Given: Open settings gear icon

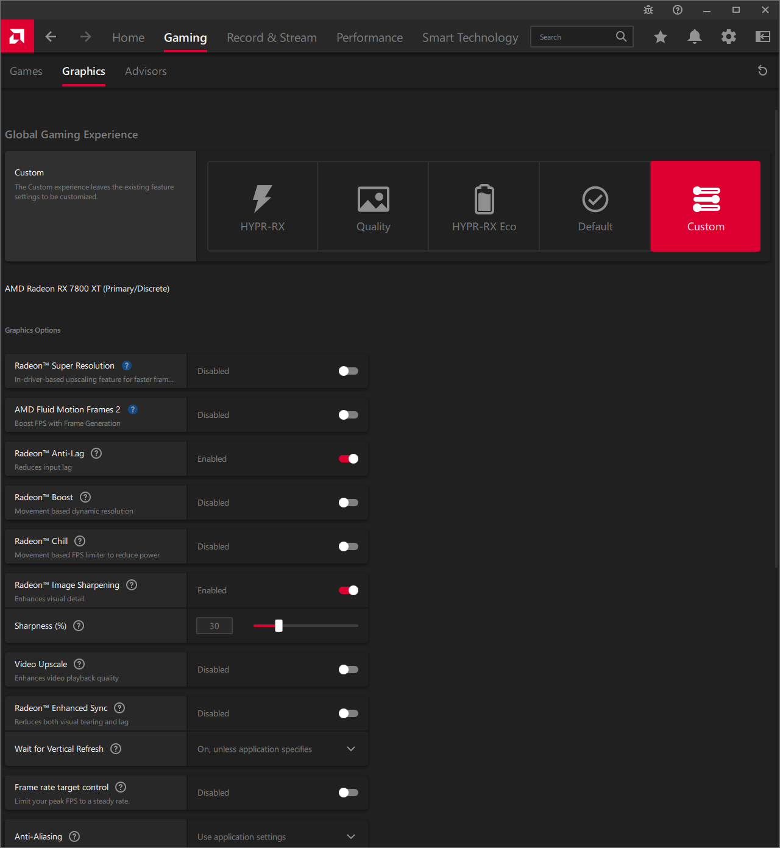Looking at the screenshot, I should 728,37.
